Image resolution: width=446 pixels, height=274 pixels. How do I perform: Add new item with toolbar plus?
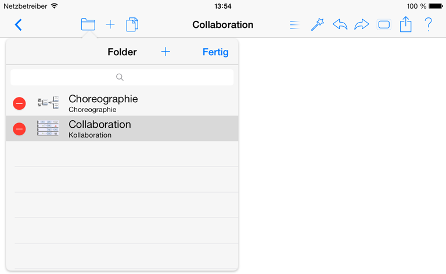click(x=110, y=24)
